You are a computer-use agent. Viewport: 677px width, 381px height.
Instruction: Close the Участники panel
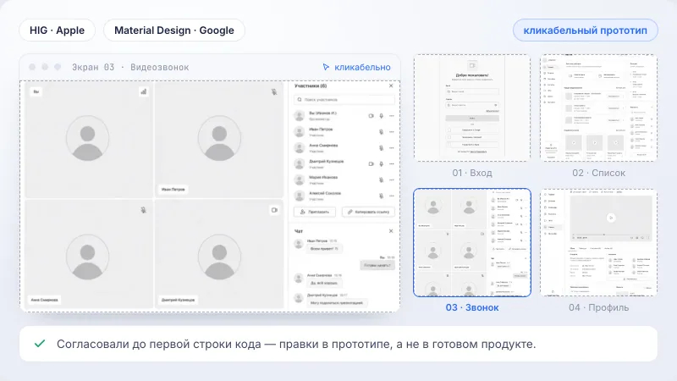click(391, 86)
